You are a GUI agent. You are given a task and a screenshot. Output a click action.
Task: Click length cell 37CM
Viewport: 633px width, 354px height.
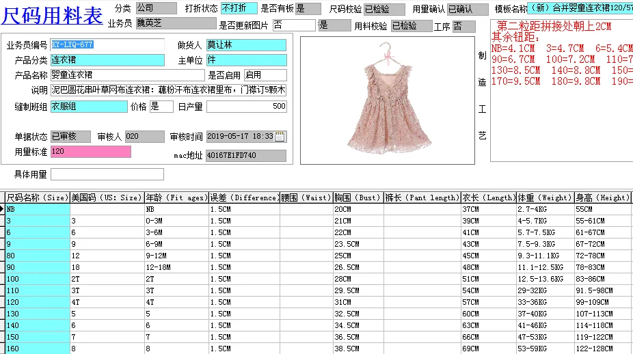pos(489,209)
